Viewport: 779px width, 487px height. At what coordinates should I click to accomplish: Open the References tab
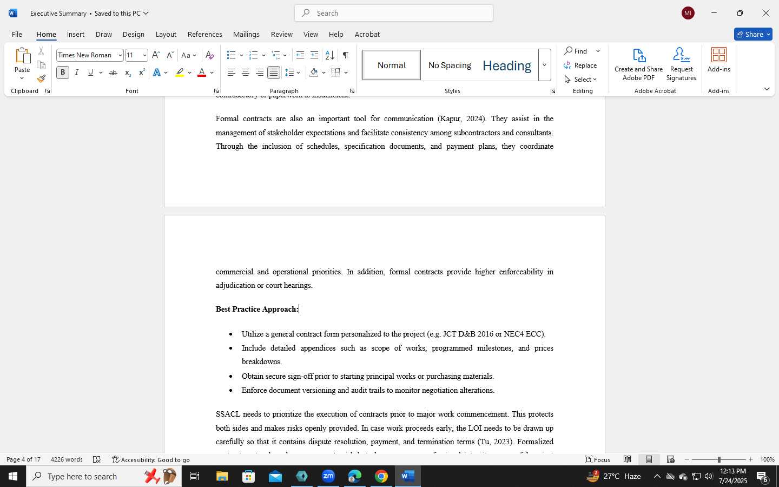point(204,34)
